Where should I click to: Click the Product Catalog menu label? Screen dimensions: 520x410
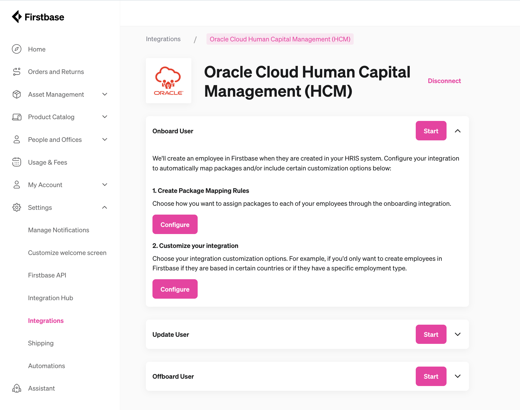51,117
